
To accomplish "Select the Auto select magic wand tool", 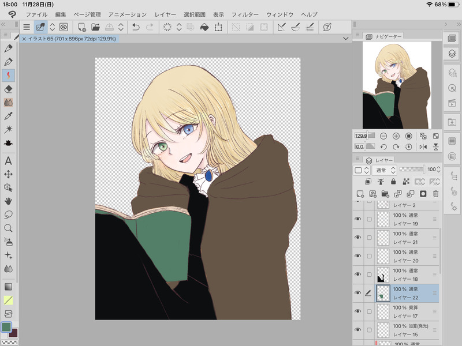I will point(8,129).
